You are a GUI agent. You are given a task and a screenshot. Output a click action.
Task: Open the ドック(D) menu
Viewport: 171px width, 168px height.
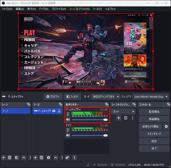point(44,9)
